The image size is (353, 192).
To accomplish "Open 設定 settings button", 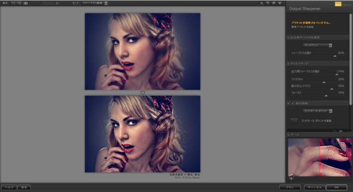I will tap(24, 187).
